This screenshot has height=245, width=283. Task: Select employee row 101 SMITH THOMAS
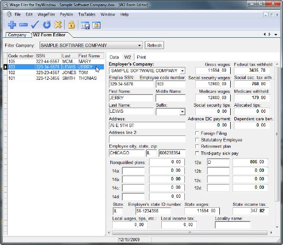(x=56, y=78)
